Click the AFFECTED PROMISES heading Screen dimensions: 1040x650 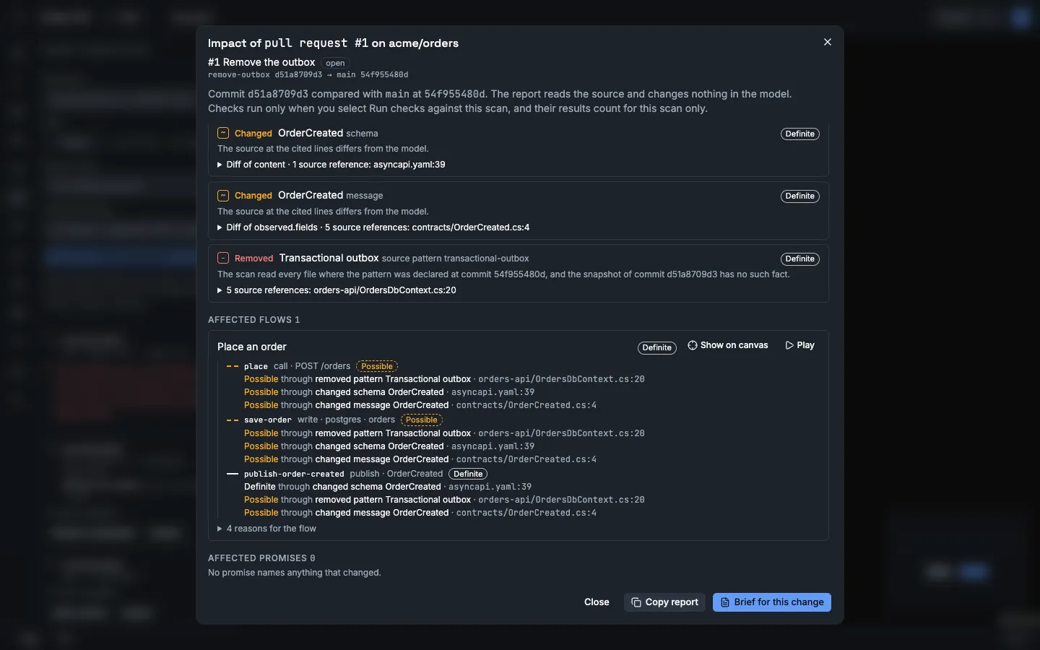[261, 558]
